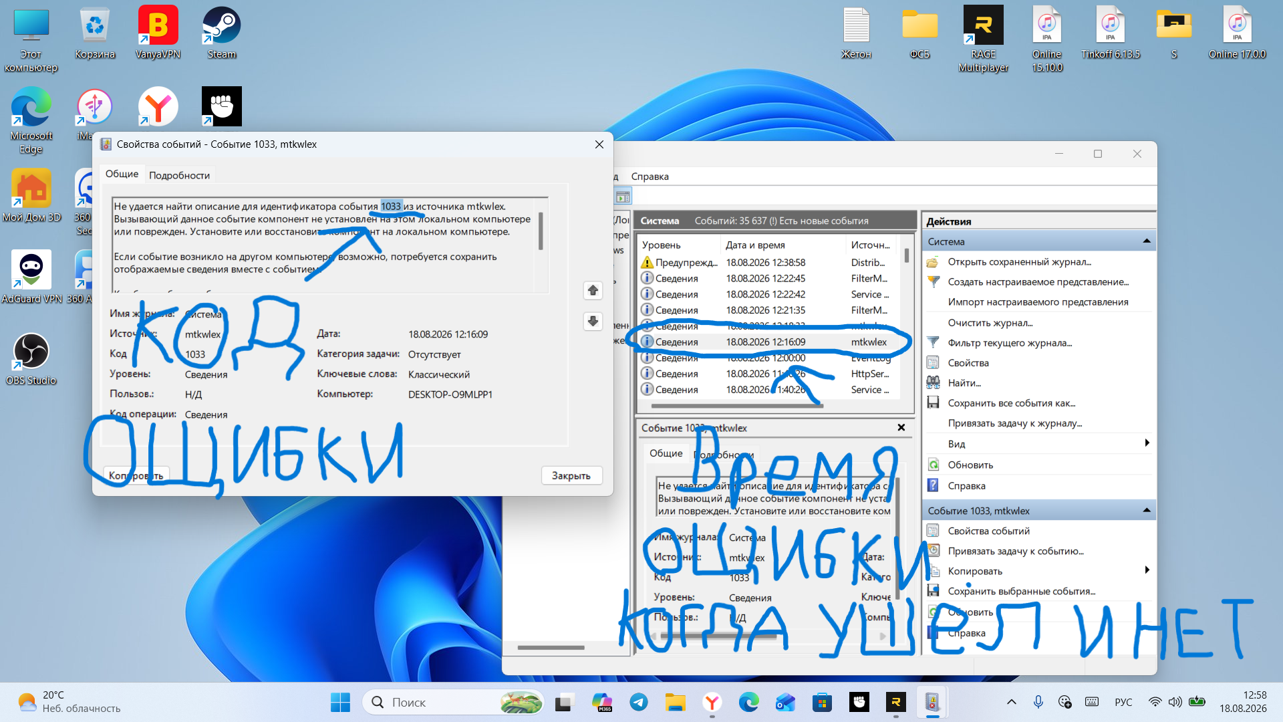Click Привязать задачу к событию action
Image resolution: width=1283 pixels, height=722 pixels.
[x=1016, y=551]
